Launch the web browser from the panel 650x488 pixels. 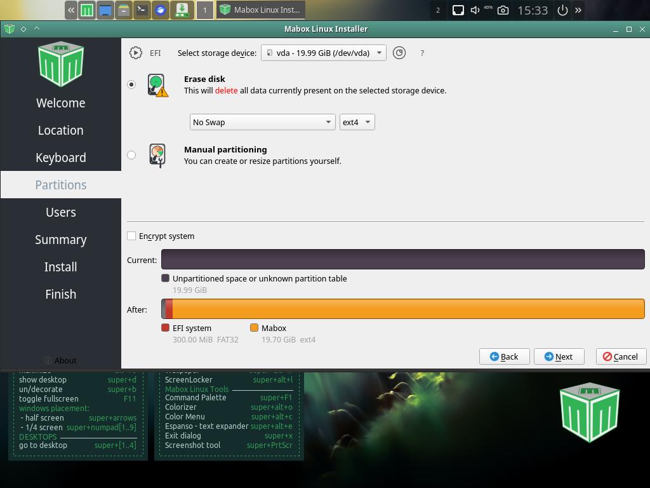[x=161, y=10]
